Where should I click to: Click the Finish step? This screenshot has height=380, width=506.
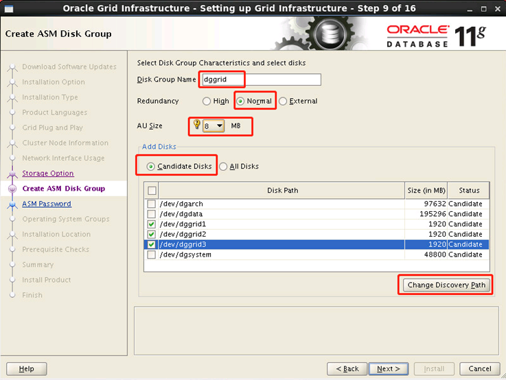pos(32,295)
